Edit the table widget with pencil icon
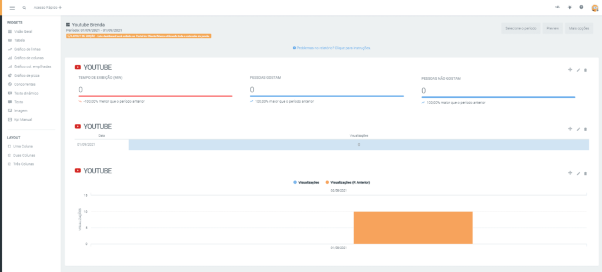The height and width of the screenshot is (272, 602). [578, 129]
